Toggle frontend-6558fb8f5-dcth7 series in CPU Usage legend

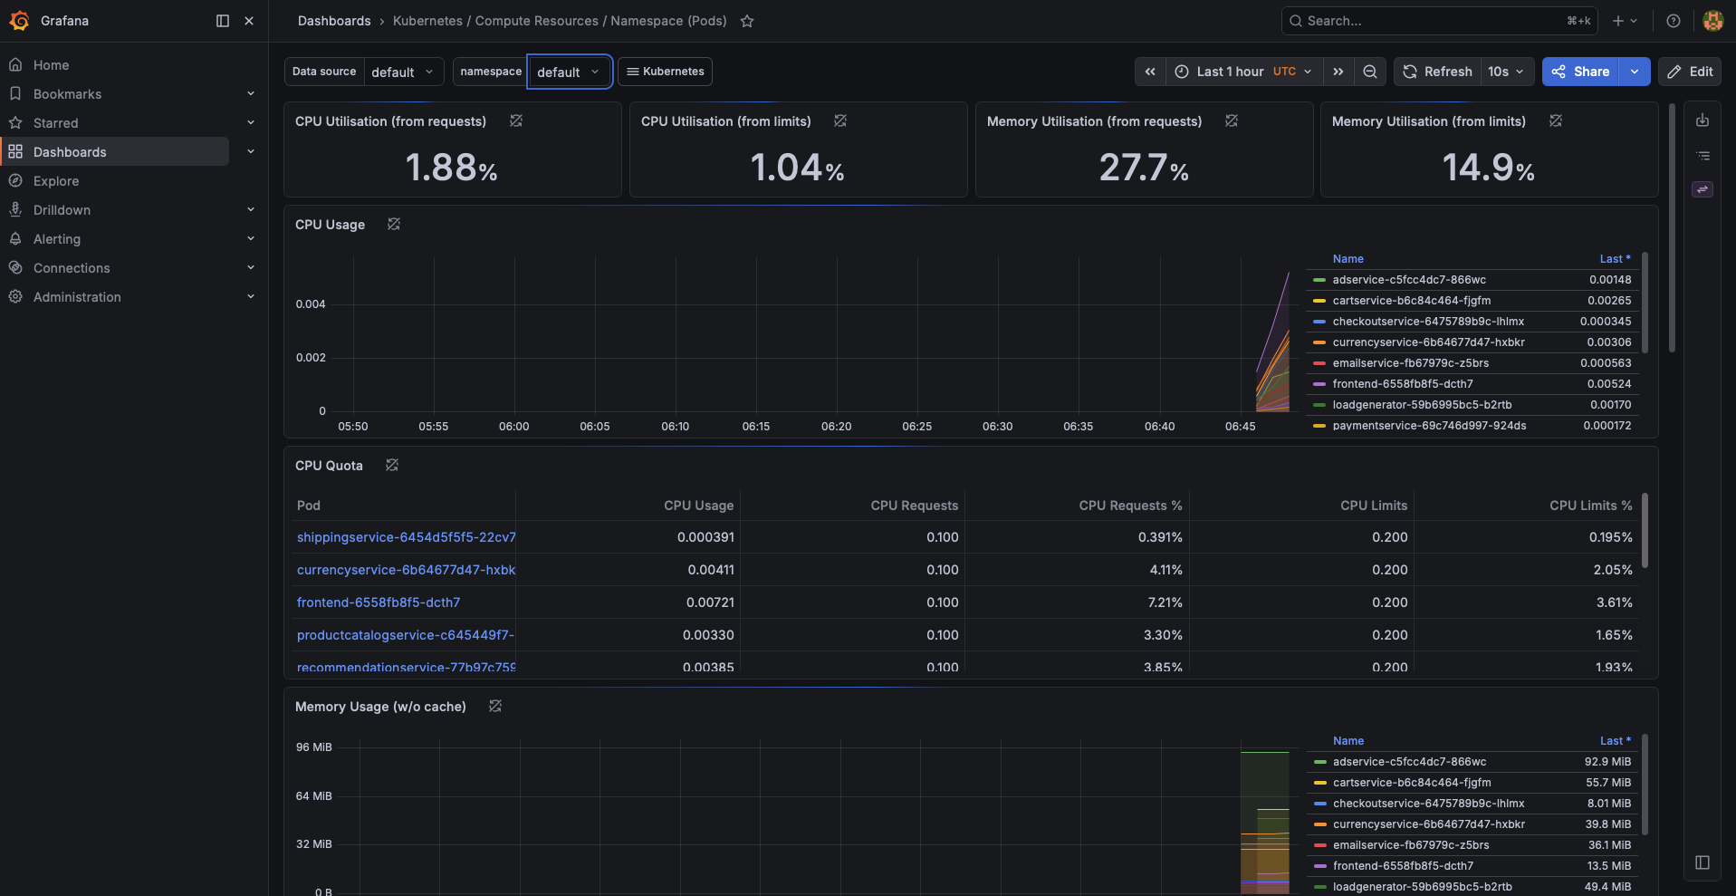(x=1403, y=384)
